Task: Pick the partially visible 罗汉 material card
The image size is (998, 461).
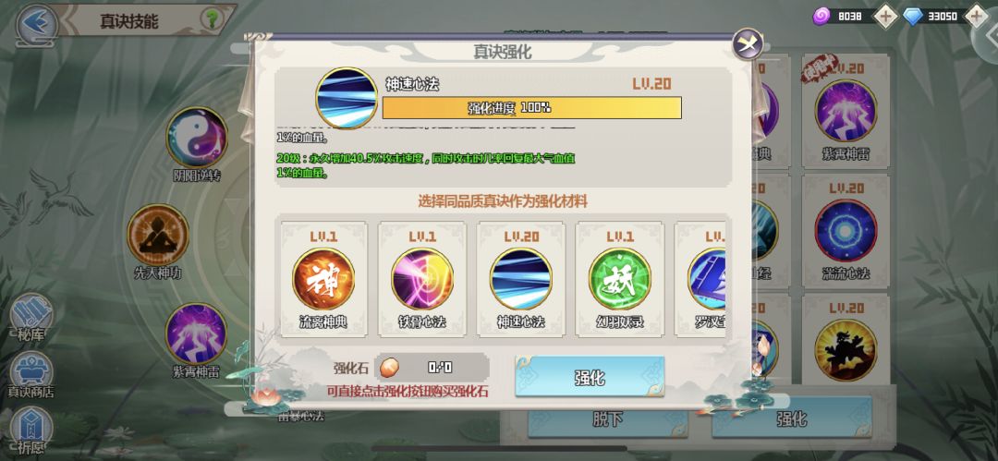Action: coord(700,278)
